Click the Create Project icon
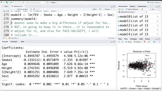The image size is (162, 91). [x=7, y=2]
